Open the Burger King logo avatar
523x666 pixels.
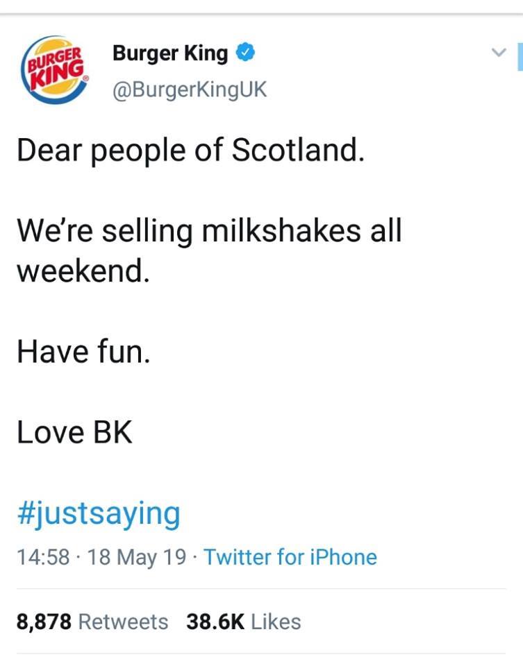56,69
